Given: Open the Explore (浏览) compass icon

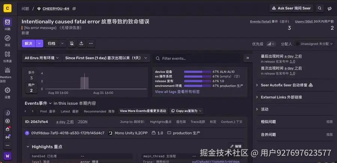Looking at the screenshot, I should pos(7,38).
